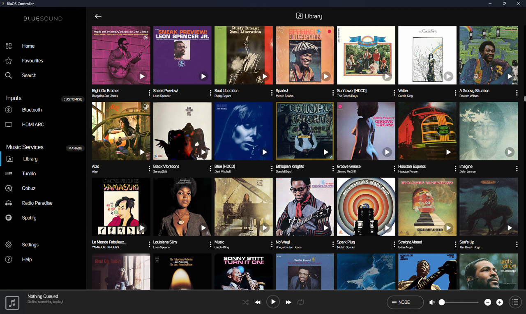The width and height of the screenshot is (526, 314).
Task: Click the Manage music services button
Action: pos(75,148)
